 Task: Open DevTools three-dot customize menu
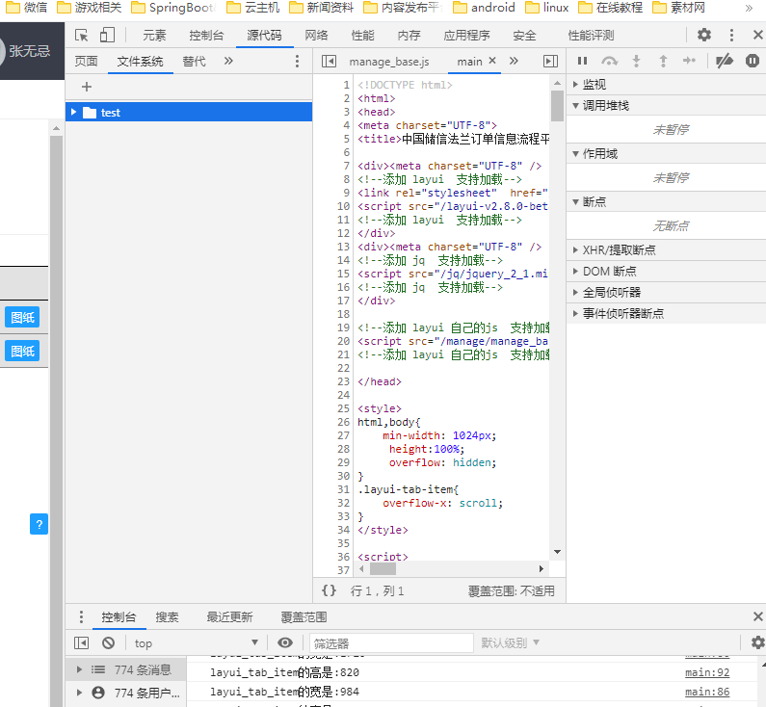coord(731,35)
